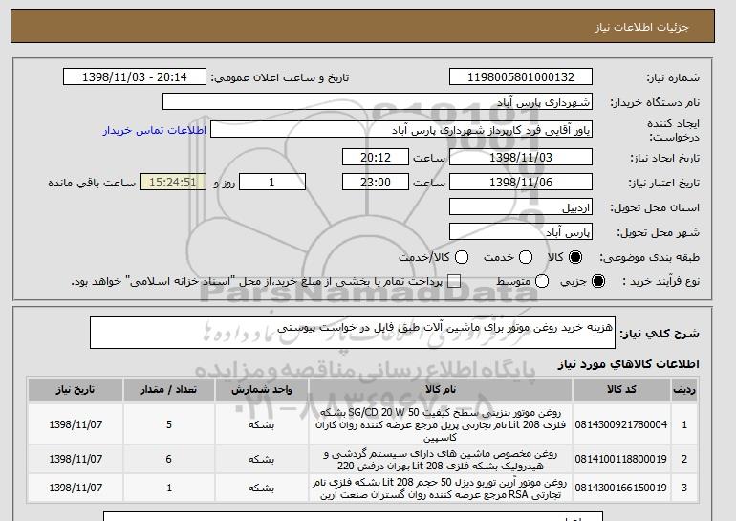Click the شرح کلی نیاز description box
Viewport: 736px width, 521px height.
[353, 333]
